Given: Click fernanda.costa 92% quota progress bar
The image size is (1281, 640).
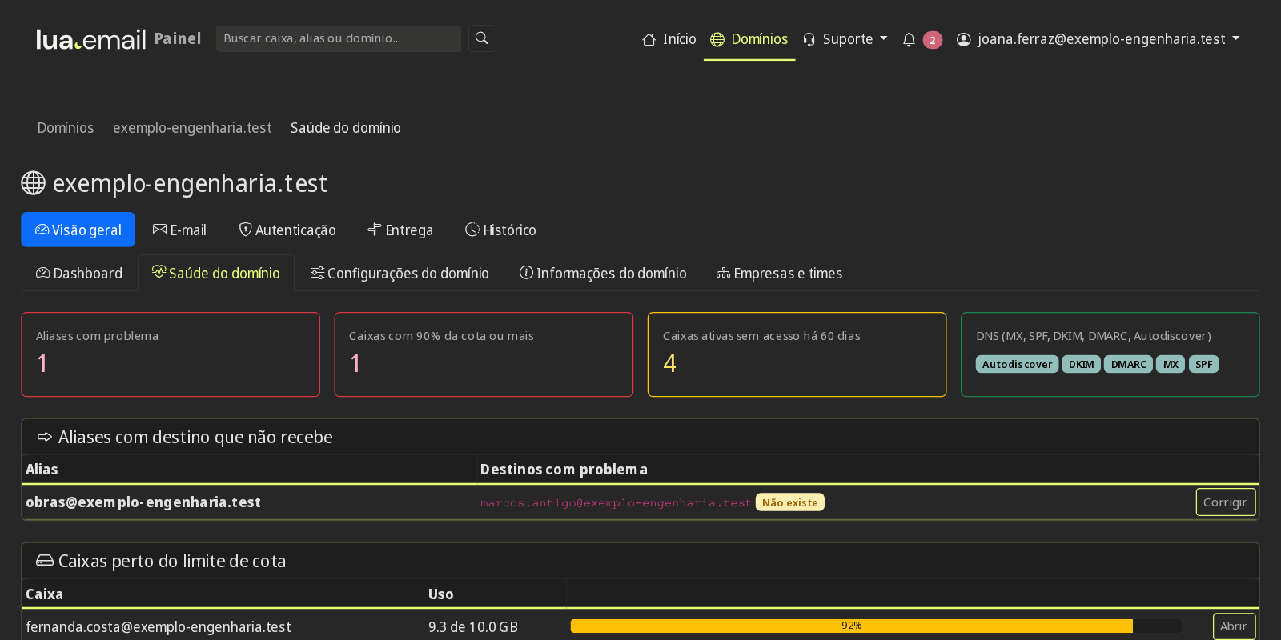Looking at the screenshot, I should point(876,626).
